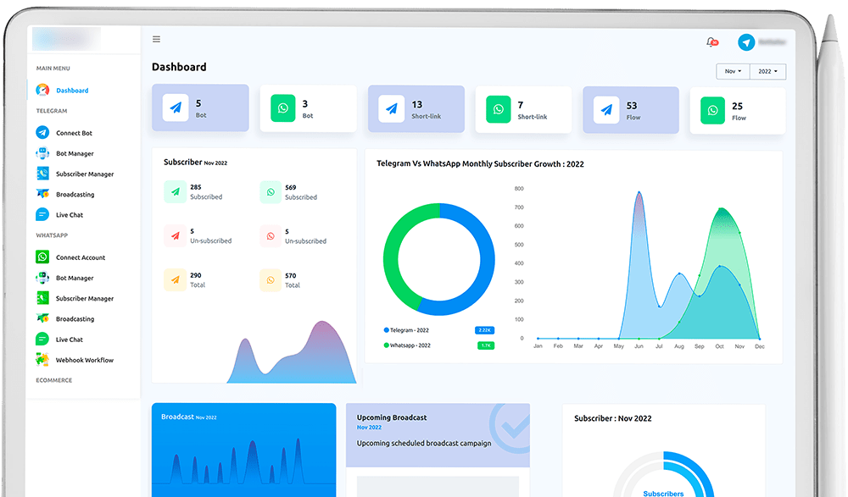
Task: Open the 2022 year dropdown
Action: click(767, 71)
